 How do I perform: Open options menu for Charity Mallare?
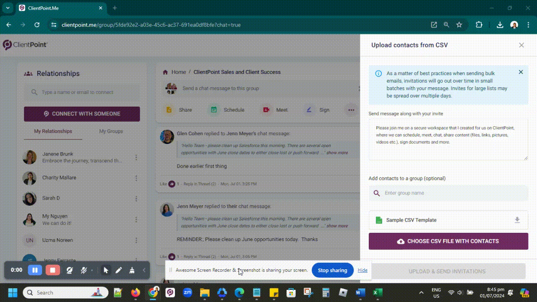136,178
